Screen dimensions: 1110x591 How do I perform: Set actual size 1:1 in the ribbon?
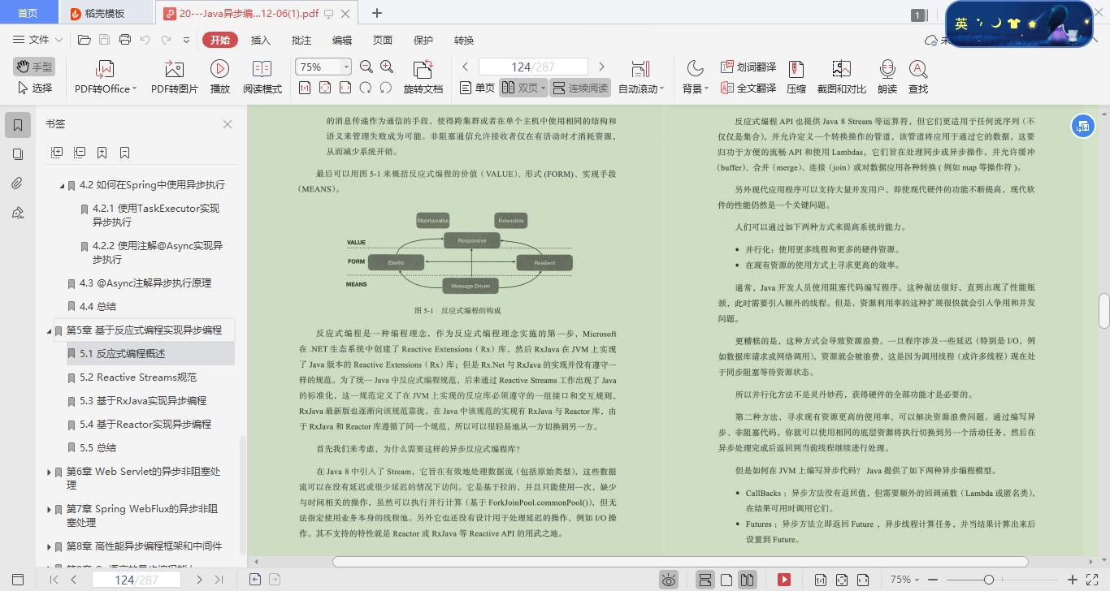pos(304,88)
